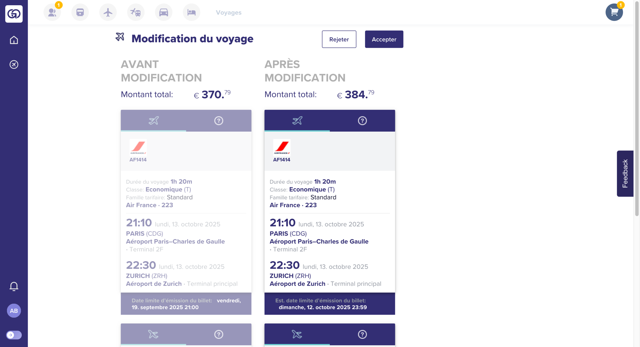
Task: Click the flight and bus combined icon
Action: (x=136, y=12)
